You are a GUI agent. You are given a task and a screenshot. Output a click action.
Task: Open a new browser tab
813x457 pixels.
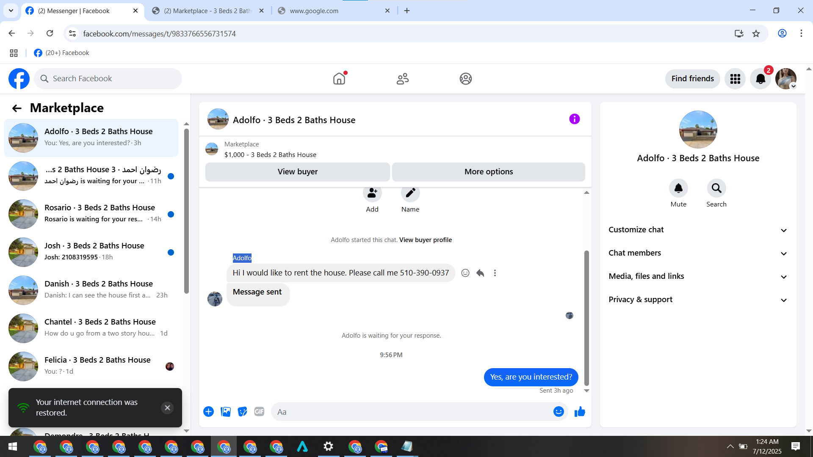(x=407, y=11)
